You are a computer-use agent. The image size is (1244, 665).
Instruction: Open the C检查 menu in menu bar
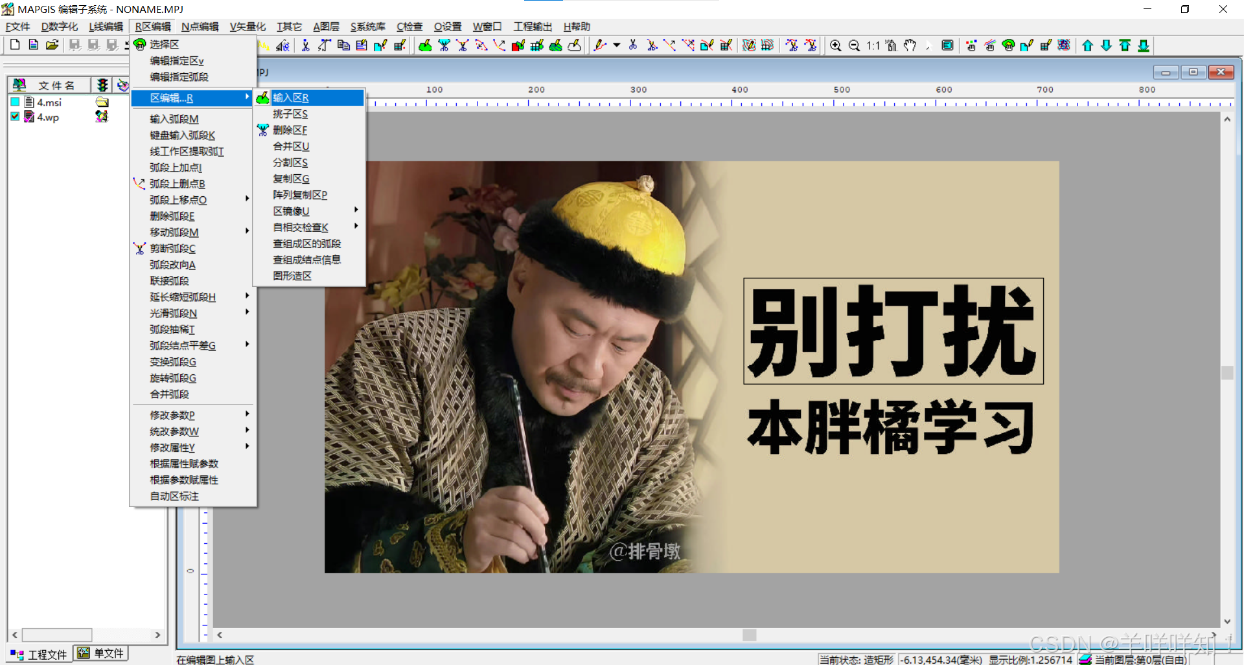tap(409, 27)
